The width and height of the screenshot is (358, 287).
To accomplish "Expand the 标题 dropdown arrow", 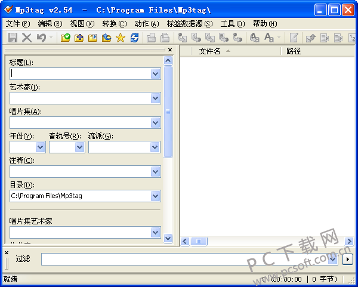I will click(x=156, y=74).
